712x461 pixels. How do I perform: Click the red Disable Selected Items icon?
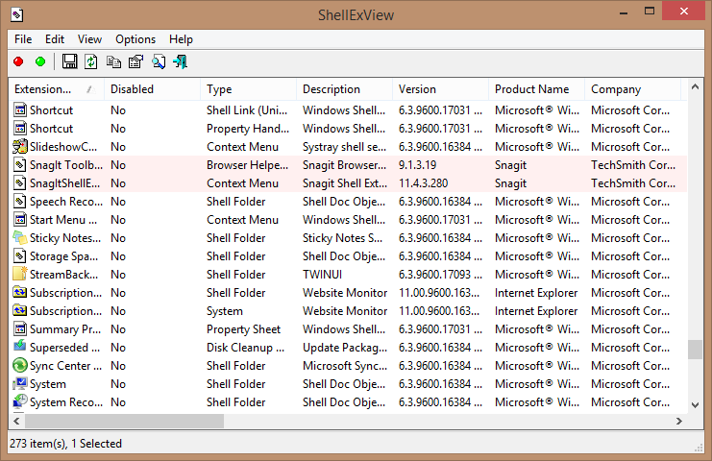coord(18,61)
